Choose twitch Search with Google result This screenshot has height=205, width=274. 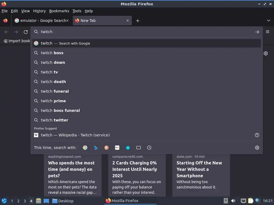pos(146,43)
